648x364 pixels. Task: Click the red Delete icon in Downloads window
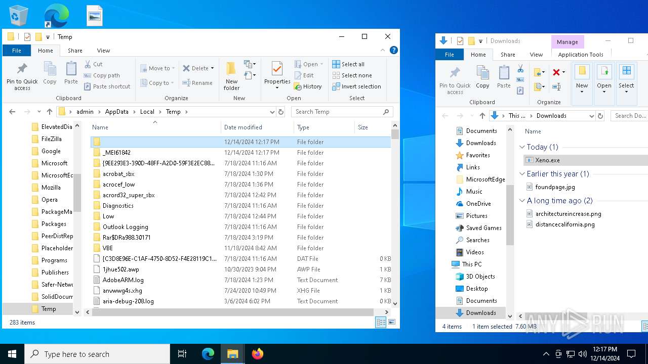tap(556, 72)
